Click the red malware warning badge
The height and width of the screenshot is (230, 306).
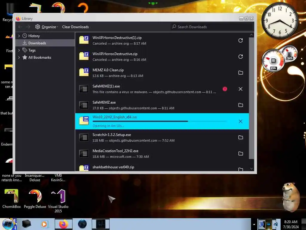point(225,89)
